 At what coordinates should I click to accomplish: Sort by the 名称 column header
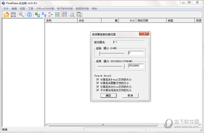[61, 20]
